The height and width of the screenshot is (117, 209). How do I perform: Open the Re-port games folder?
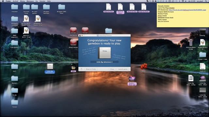pyautogui.click(x=35, y=7)
